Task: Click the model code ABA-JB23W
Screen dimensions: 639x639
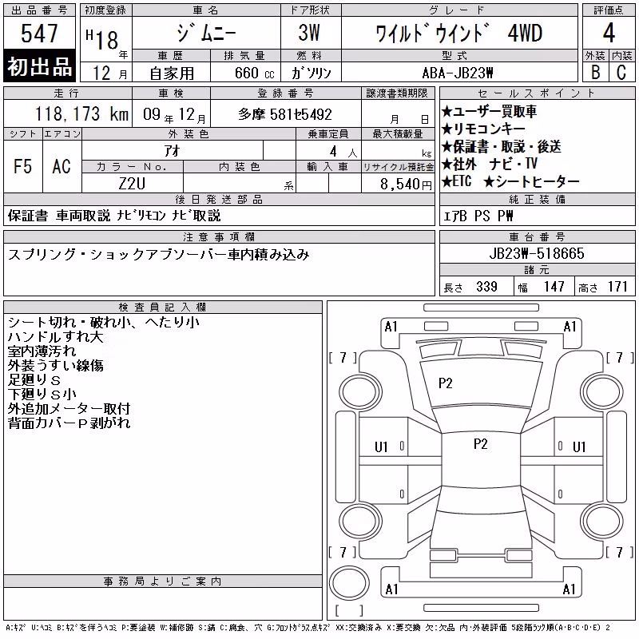Action: point(458,73)
